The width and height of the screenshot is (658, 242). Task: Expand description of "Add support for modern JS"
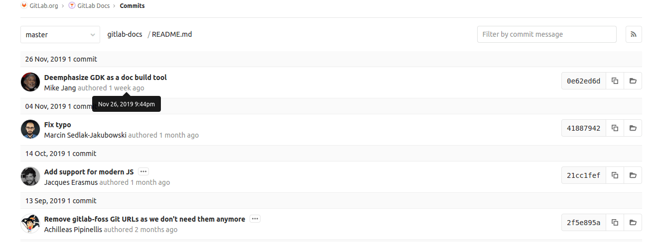[143, 171]
